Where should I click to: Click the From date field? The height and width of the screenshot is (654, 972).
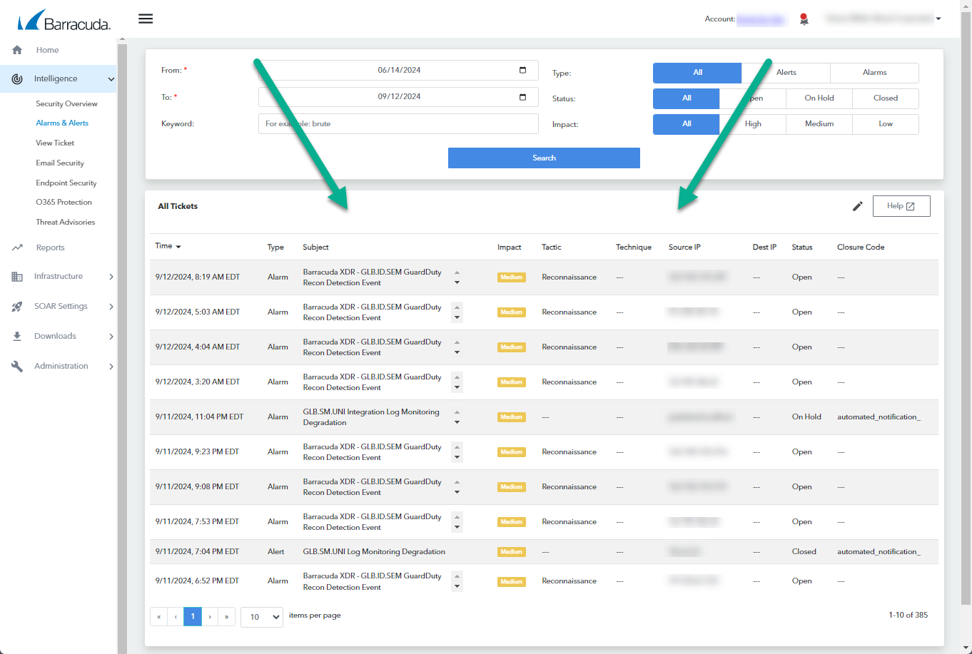click(398, 70)
